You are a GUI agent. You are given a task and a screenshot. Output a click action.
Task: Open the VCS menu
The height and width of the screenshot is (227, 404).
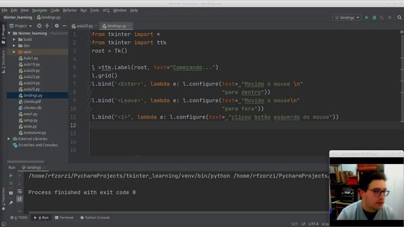106,10
